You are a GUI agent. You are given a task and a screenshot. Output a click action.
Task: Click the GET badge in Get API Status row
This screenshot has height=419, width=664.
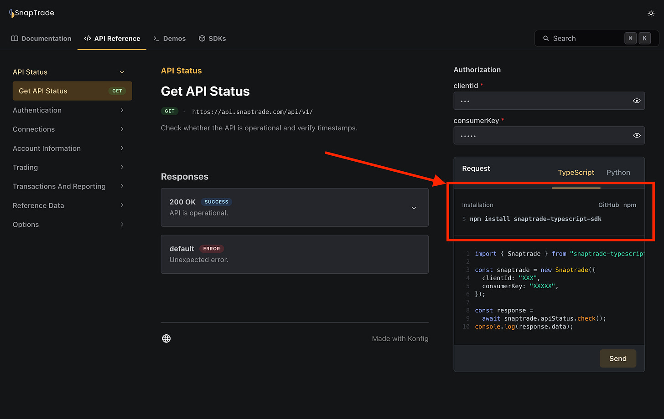(117, 91)
